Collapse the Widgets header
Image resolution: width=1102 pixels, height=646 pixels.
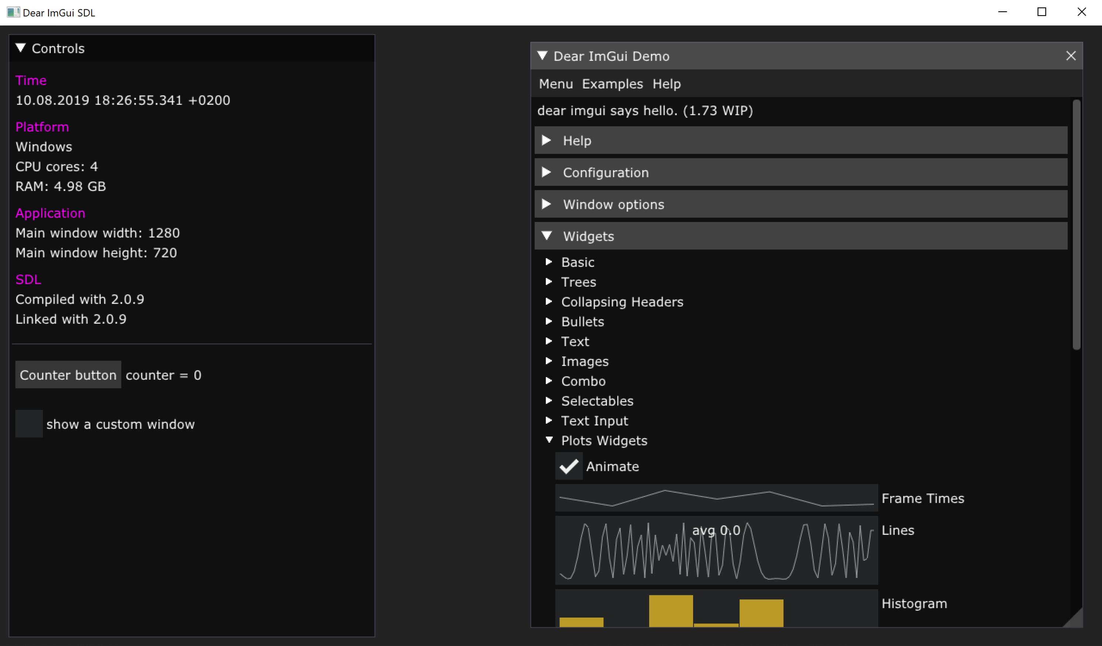pyautogui.click(x=801, y=236)
